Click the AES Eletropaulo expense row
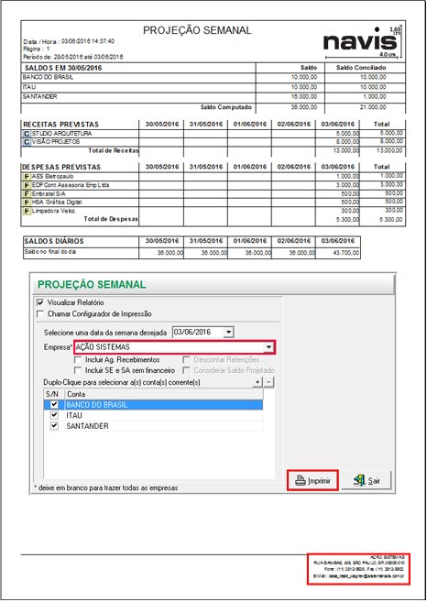This screenshot has height=602, width=427. tap(213, 177)
